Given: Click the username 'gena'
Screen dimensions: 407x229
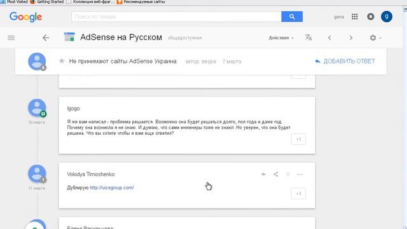Looking at the screenshot, I should 339,17.
